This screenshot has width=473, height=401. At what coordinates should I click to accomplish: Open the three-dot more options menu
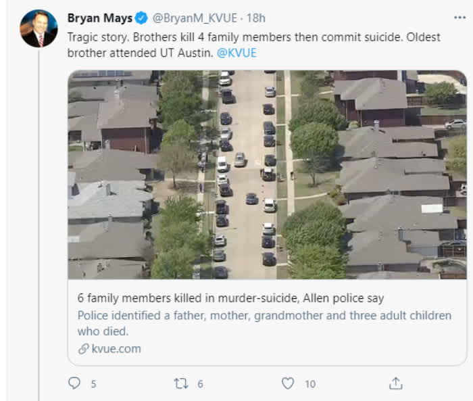click(x=459, y=18)
